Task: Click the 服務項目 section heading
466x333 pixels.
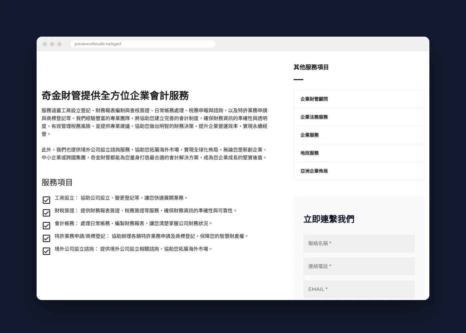Action: 57,182
